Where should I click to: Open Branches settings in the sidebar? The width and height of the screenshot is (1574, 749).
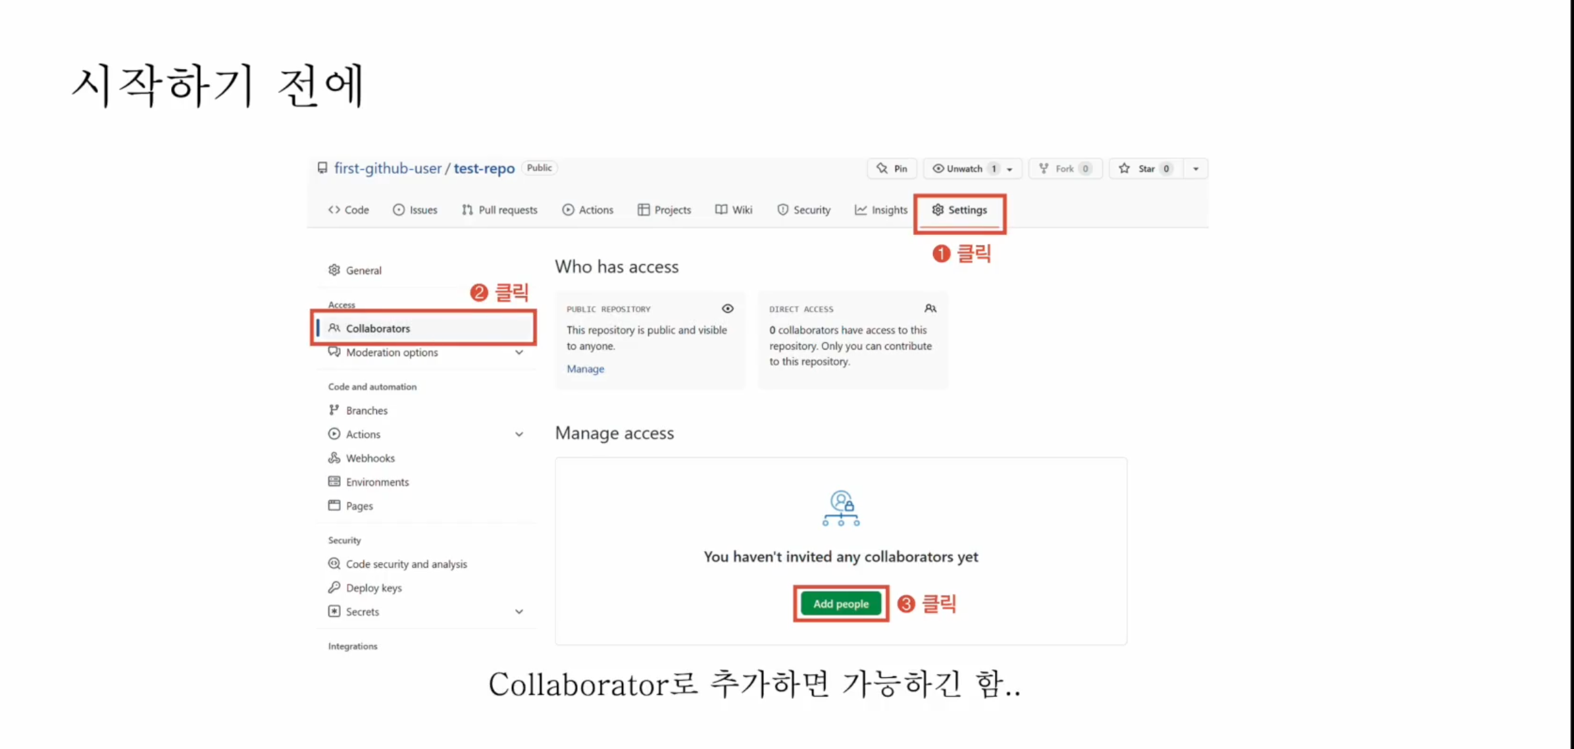point(367,411)
